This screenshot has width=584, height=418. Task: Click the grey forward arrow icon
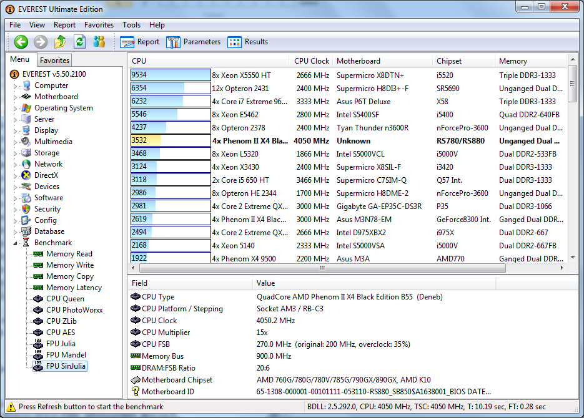click(41, 42)
